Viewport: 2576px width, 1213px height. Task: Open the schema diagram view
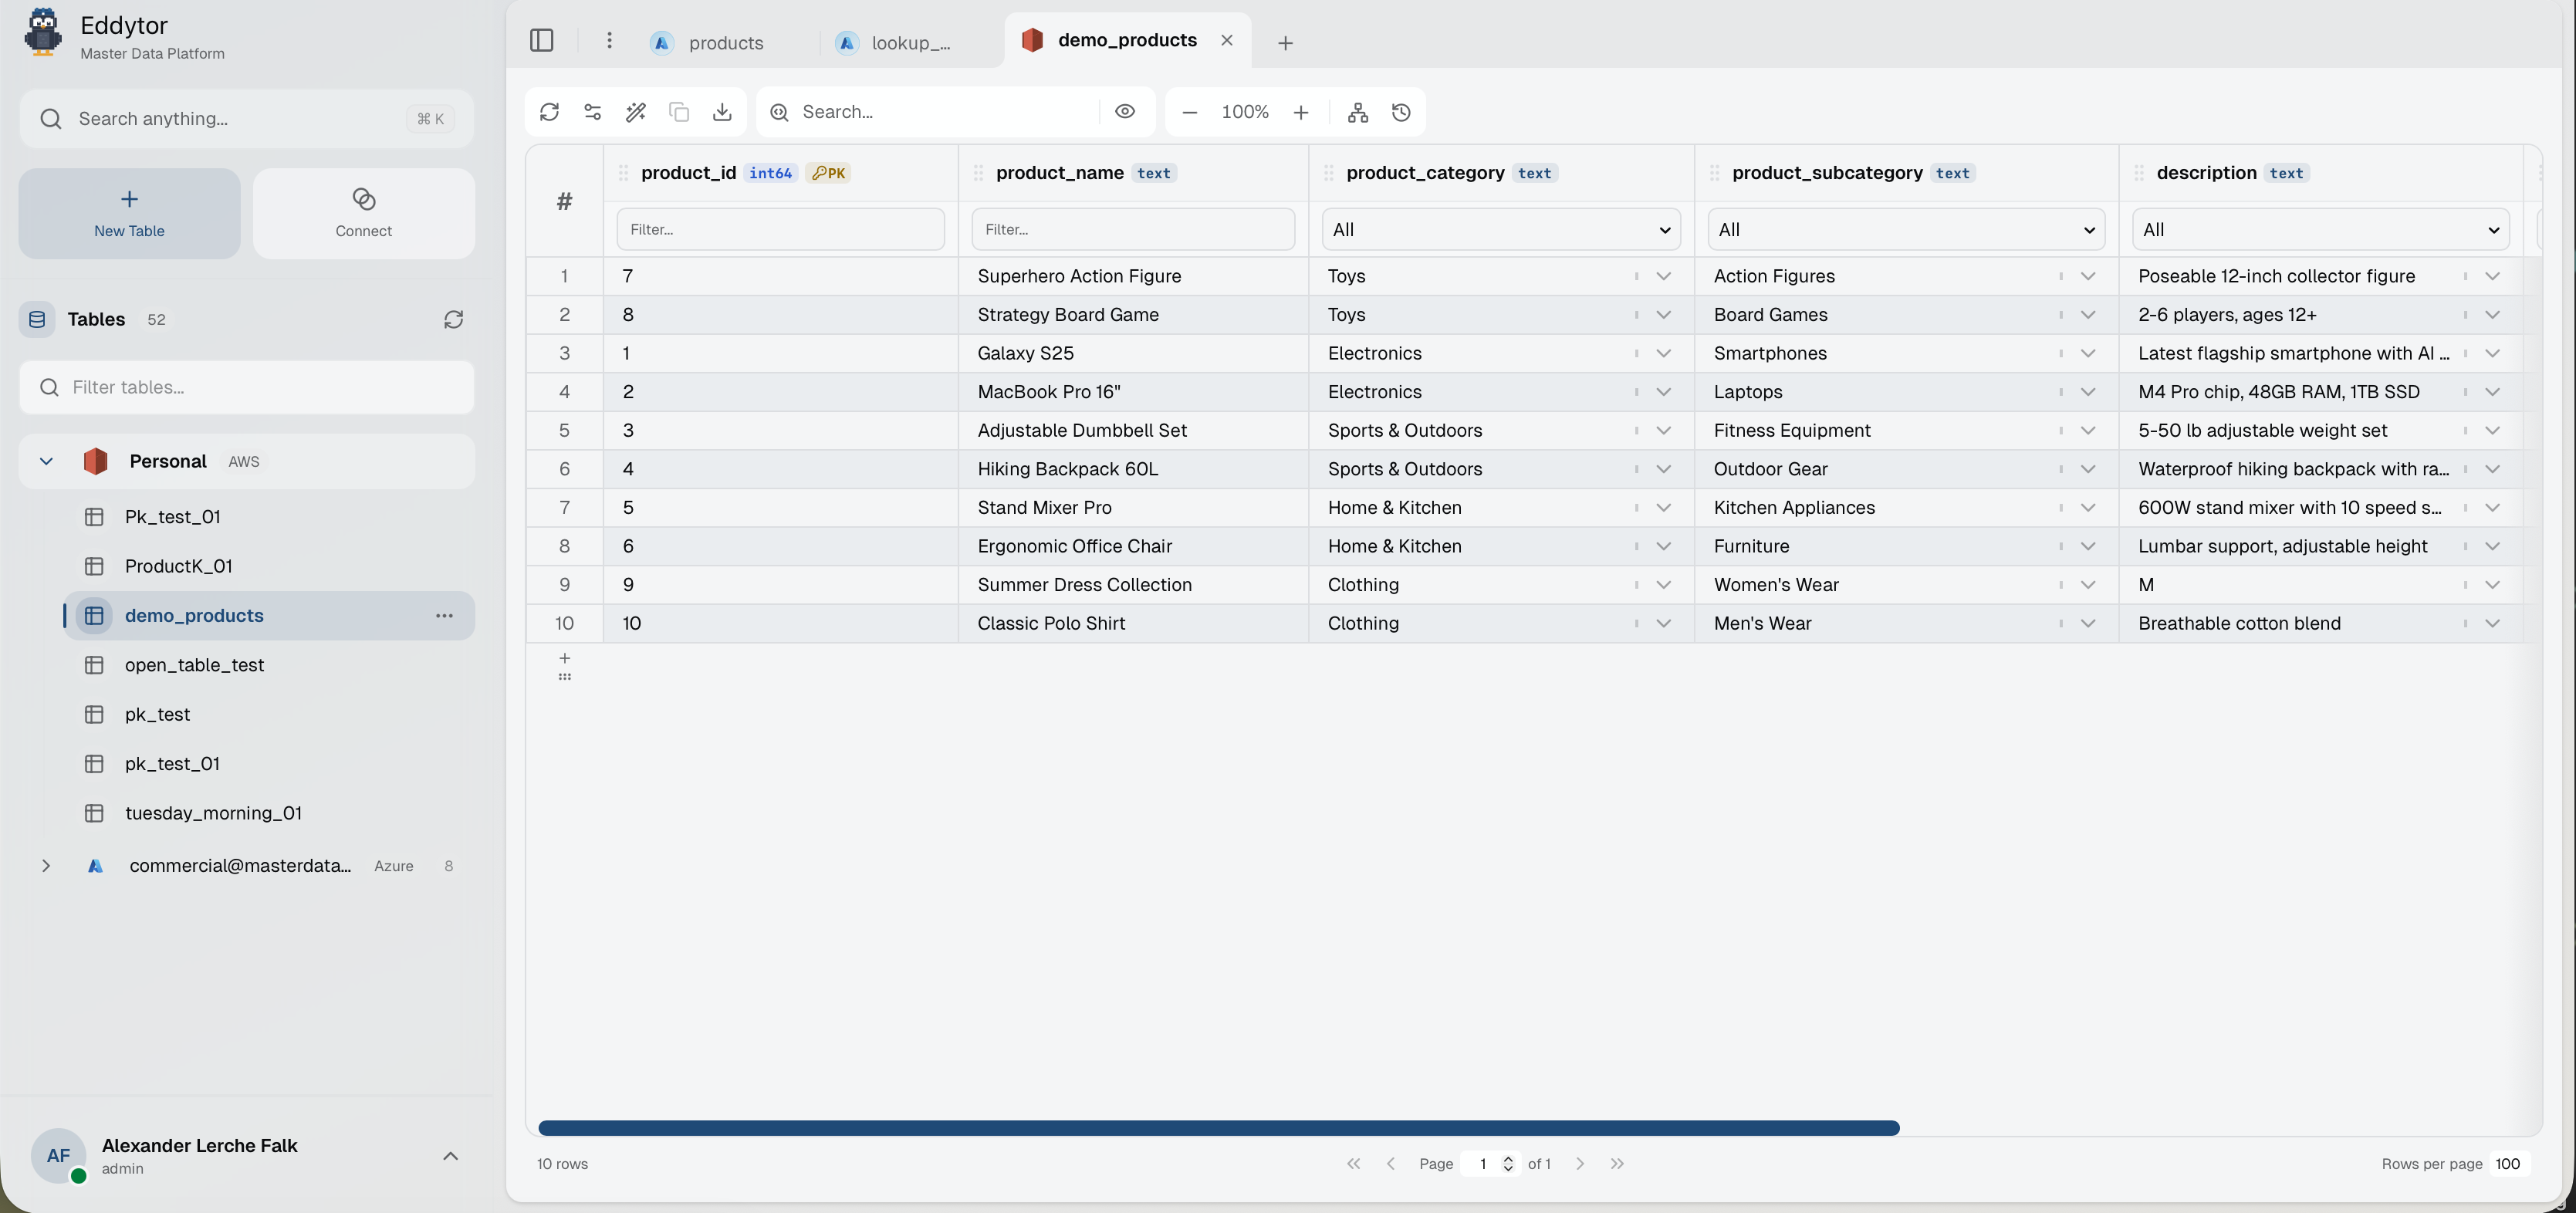coord(1357,112)
